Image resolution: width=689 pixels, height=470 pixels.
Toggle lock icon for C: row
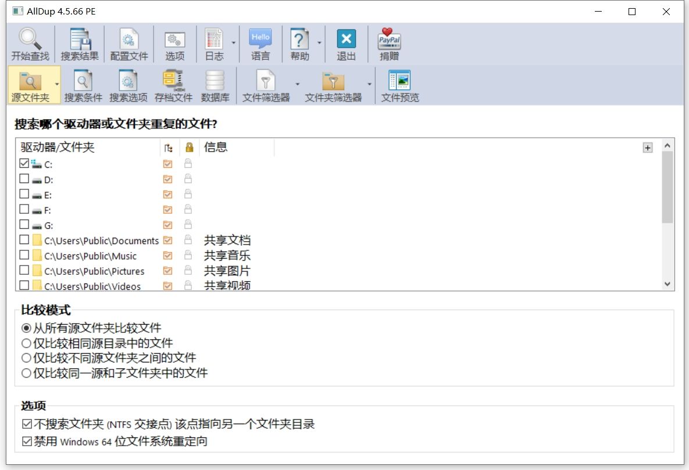(188, 163)
